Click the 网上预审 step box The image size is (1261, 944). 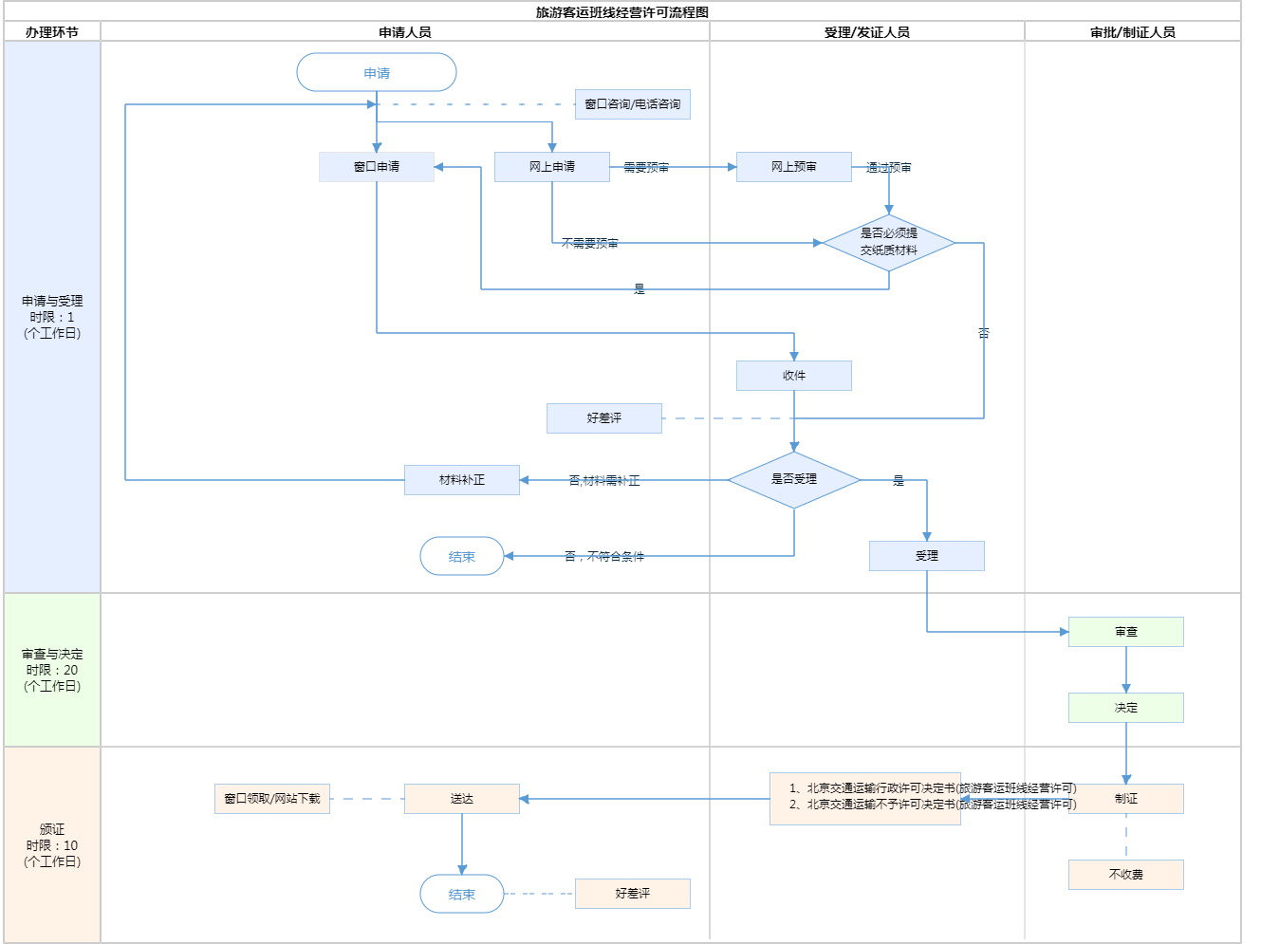point(794,167)
